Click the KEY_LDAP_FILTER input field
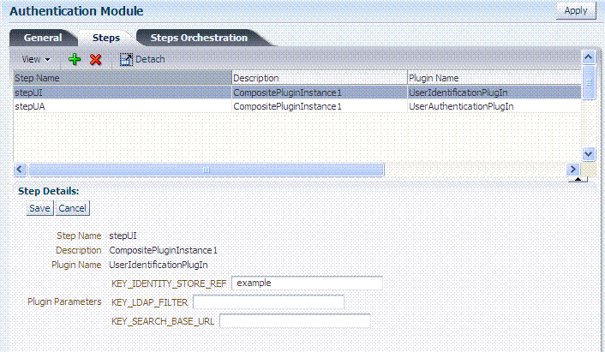This screenshot has height=352, width=605. point(268,302)
